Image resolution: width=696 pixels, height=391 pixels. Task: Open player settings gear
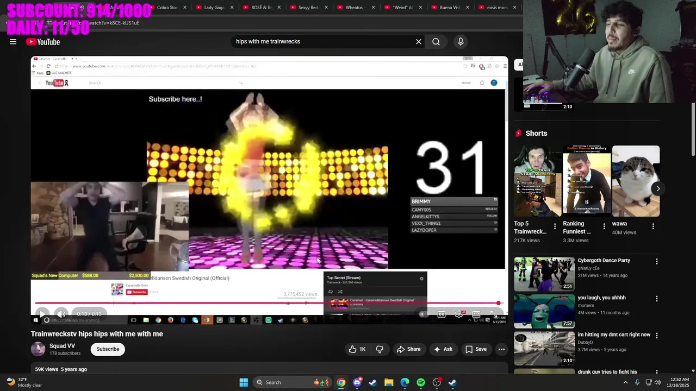coord(459,314)
